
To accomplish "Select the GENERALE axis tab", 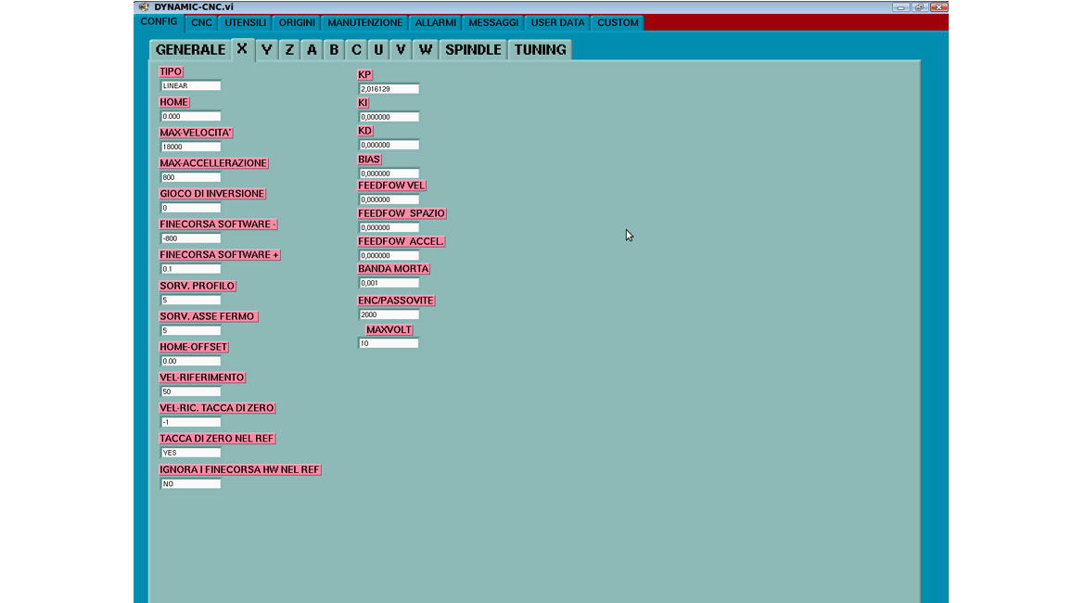I will (190, 50).
